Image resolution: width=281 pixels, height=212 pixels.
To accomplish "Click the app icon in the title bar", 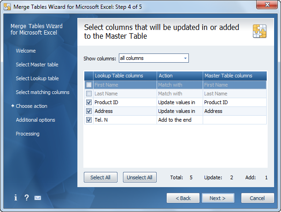I will (x=7, y=6).
